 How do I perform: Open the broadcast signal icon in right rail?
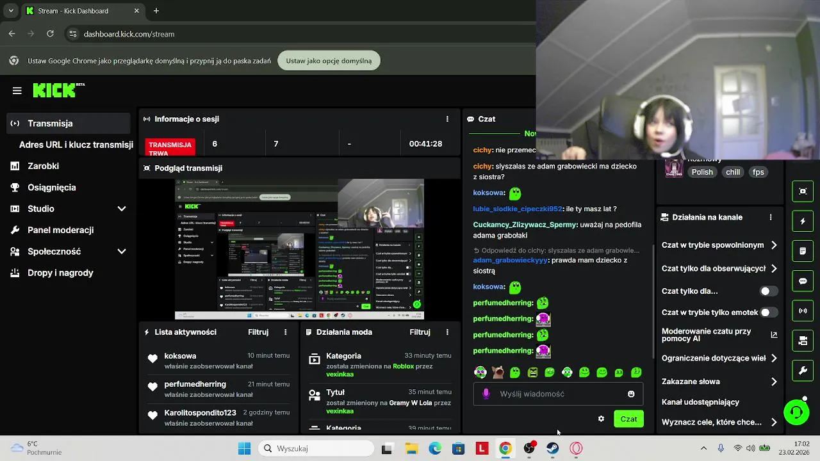[803, 311]
